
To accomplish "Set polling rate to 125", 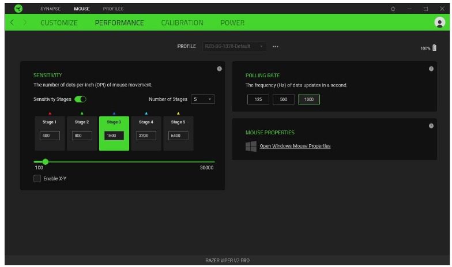I will (258, 99).
